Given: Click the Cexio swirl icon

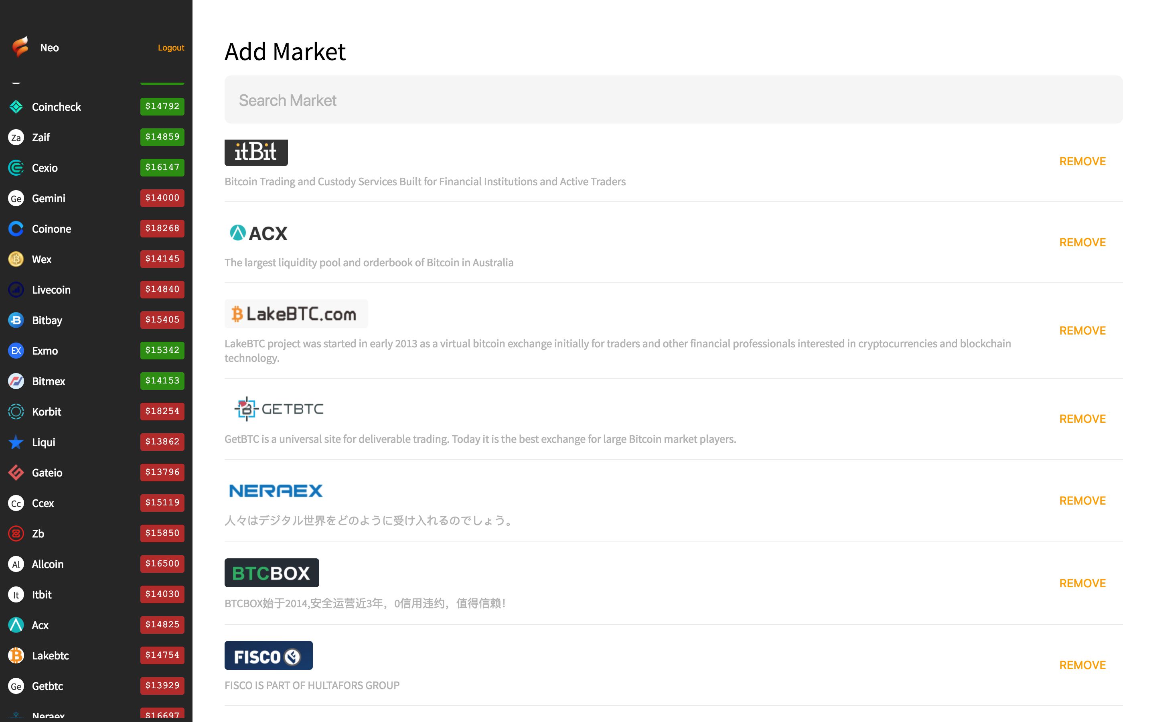Looking at the screenshot, I should [x=16, y=168].
